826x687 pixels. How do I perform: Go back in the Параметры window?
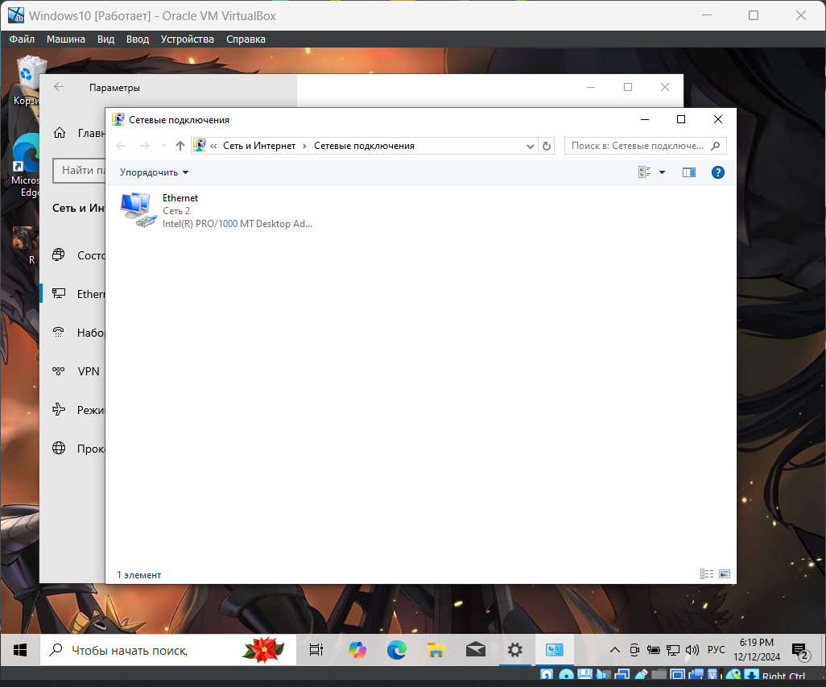[x=59, y=88]
